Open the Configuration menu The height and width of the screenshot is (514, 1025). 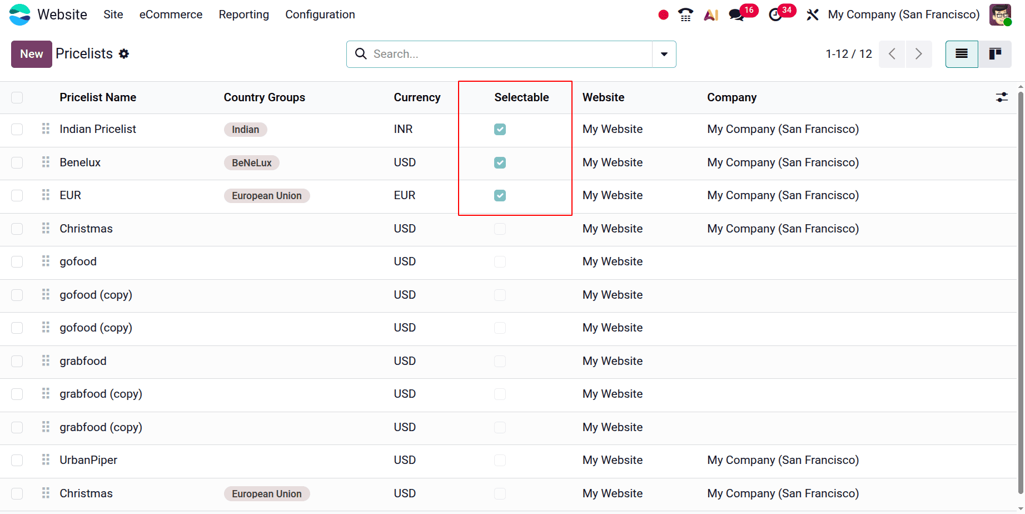click(320, 14)
